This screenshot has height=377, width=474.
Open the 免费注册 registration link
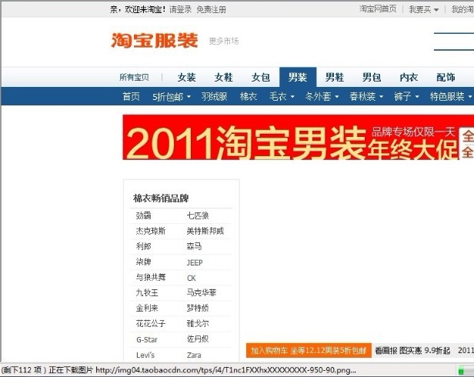212,10
